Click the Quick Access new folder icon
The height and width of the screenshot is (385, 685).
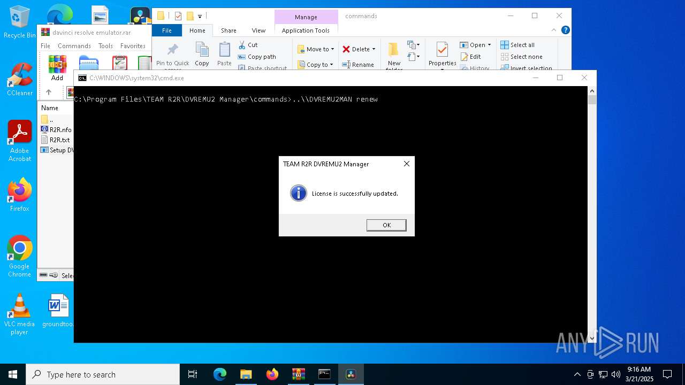coord(190,16)
